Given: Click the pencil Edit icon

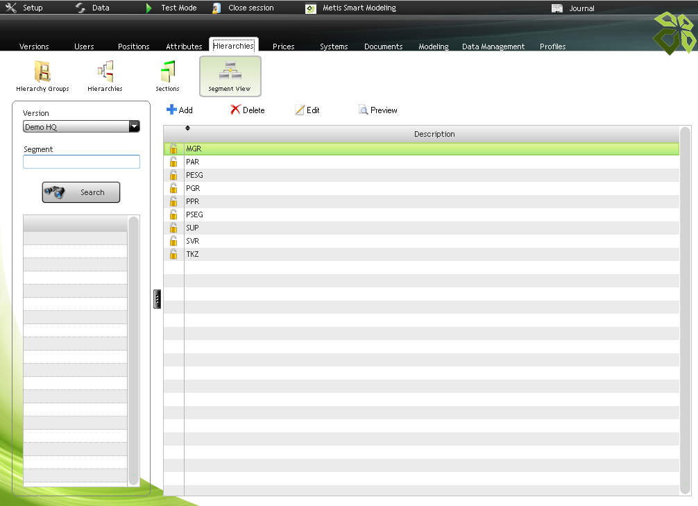Looking at the screenshot, I should (300, 110).
